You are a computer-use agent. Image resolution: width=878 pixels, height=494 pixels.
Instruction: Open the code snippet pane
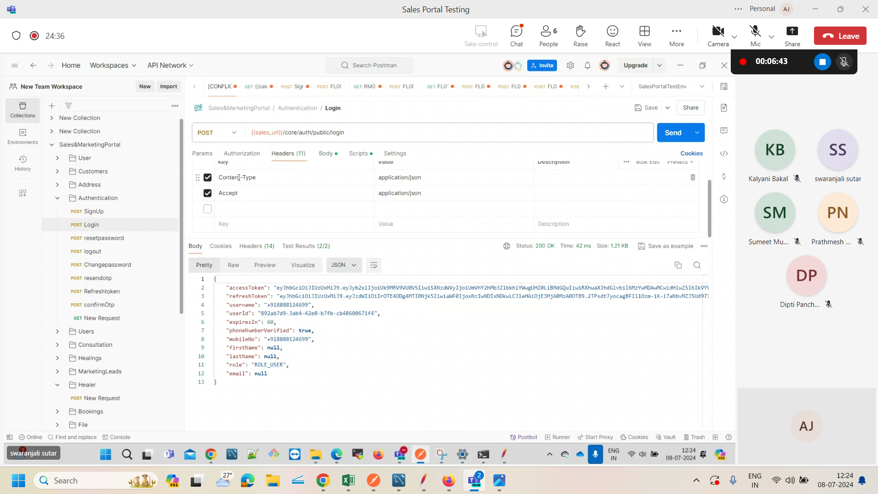click(724, 153)
